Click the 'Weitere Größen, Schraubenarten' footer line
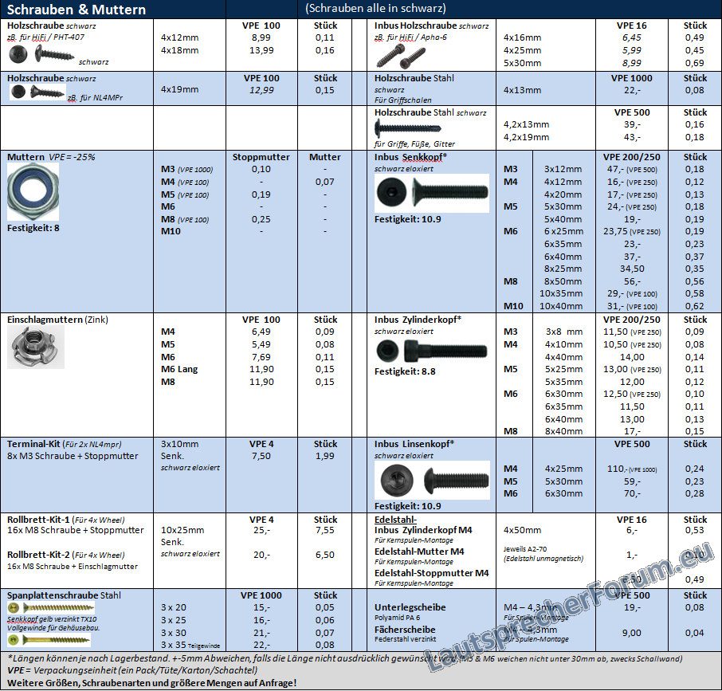This screenshot has height=691, width=722. (x=152, y=683)
